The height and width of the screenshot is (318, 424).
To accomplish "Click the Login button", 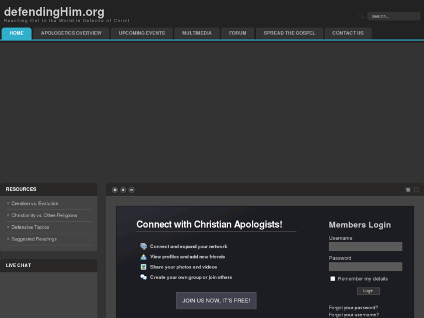I will click(368, 291).
